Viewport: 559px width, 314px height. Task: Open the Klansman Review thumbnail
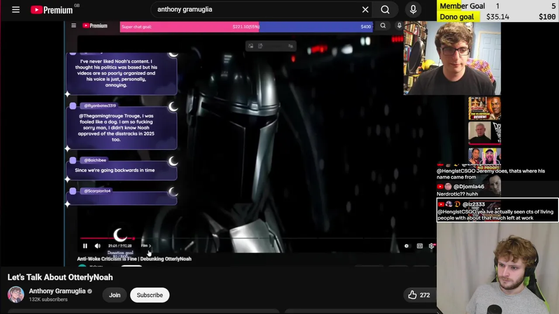484,109
